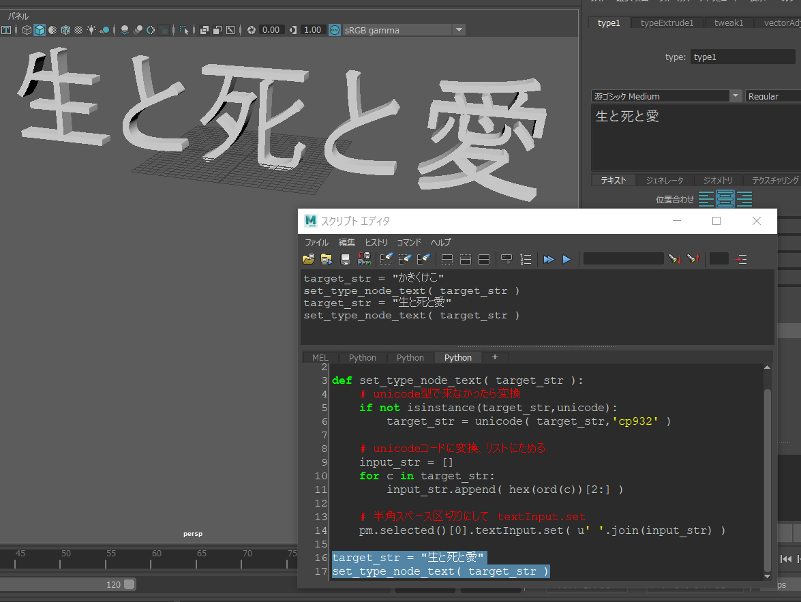Click Show History only layout icon
This screenshot has width=801, height=602.
point(447,259)
